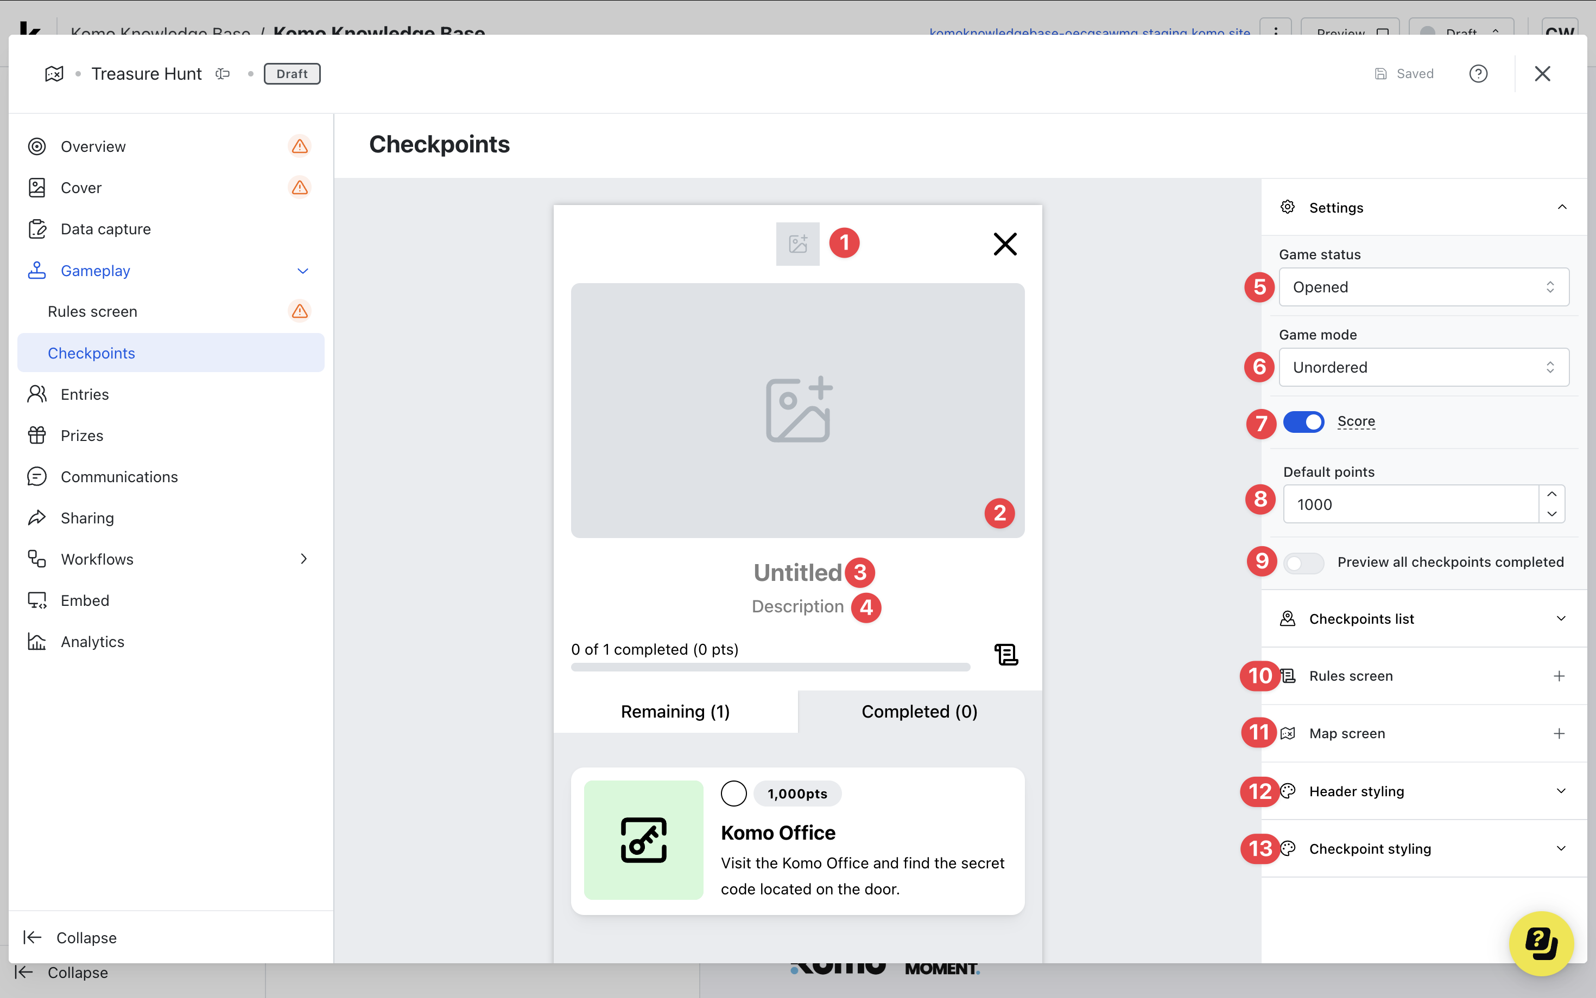Switch to the Completed (0) tab
This screenshot has height=998, width=1596.
(919, 712)
